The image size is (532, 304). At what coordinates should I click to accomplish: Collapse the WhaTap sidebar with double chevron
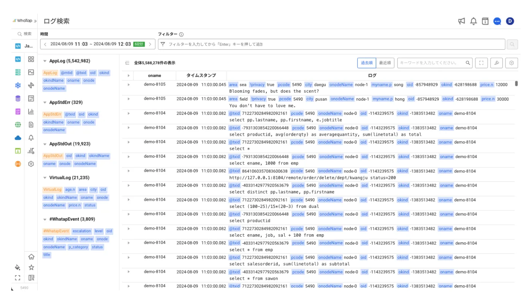pos(35,21)
